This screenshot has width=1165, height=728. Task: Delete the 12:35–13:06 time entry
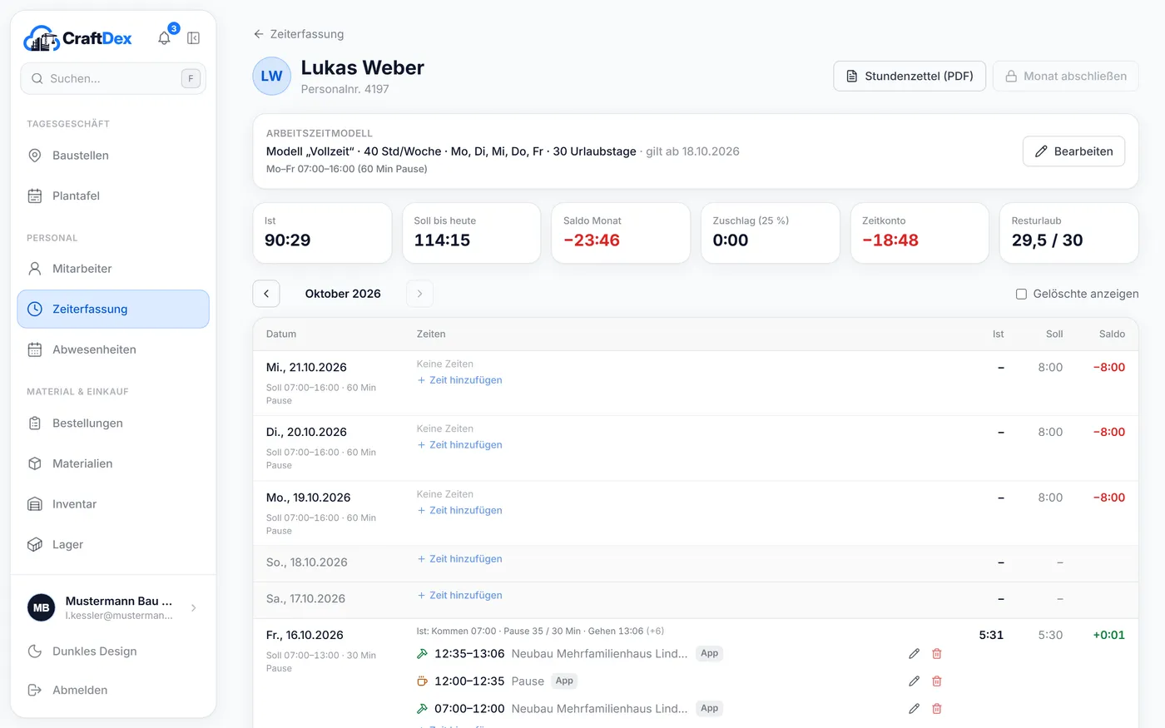pos(937,654)
